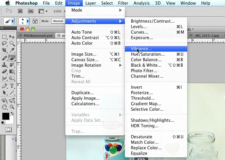Switch to PHGWatermark.psd tab
The height and width of the screenshot is (160, 225).
coord(38,36)
